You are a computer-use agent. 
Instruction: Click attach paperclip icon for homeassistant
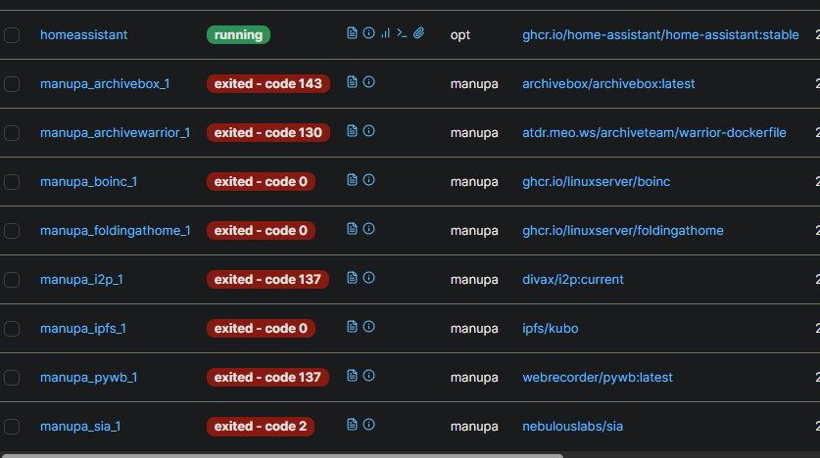click(x=419, y=33)
